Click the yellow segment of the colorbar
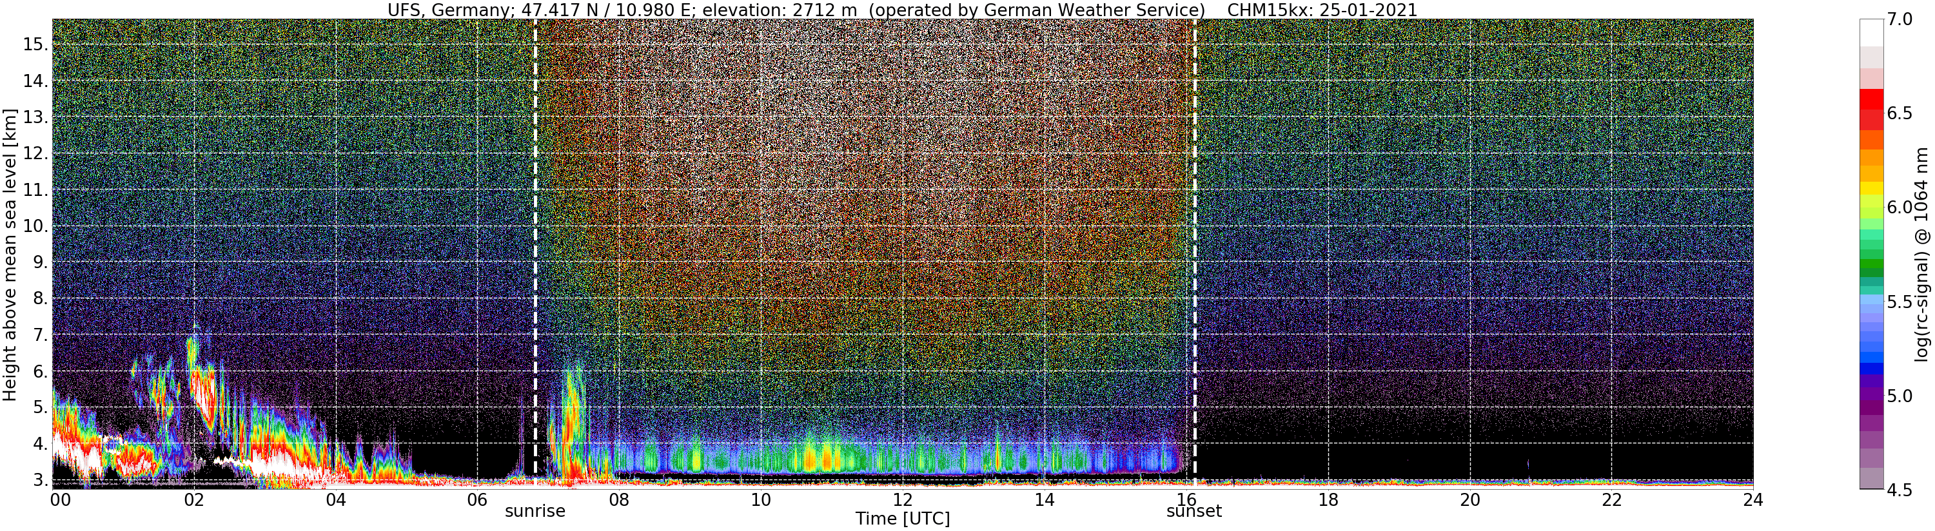Screen dimensions: 1935x531 [1871, 189]
